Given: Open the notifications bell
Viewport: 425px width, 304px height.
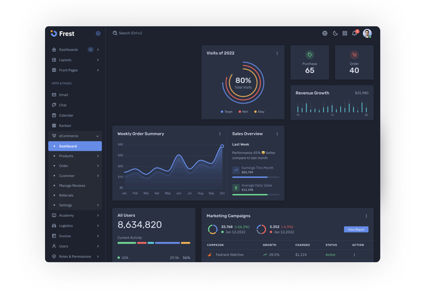Looking at the screenshot, I should [x=354, y=33].
